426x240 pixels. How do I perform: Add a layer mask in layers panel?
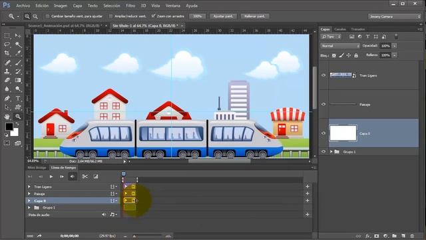pyautogui.click(x=377, y=236)
